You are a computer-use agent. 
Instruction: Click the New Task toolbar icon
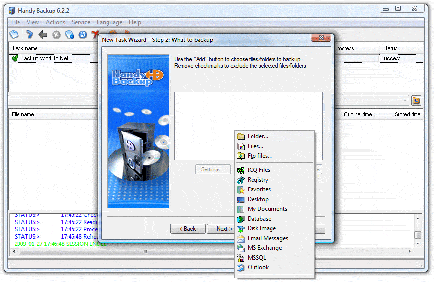click(14, 35)
